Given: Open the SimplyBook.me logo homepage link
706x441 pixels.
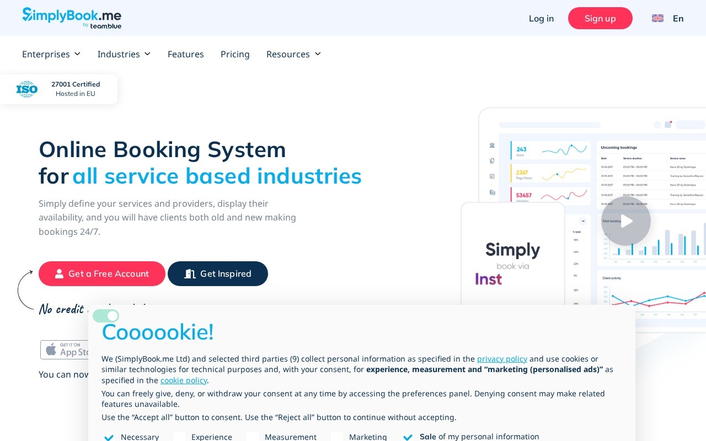Looking at the screenshot, I should tap(72, 18).
